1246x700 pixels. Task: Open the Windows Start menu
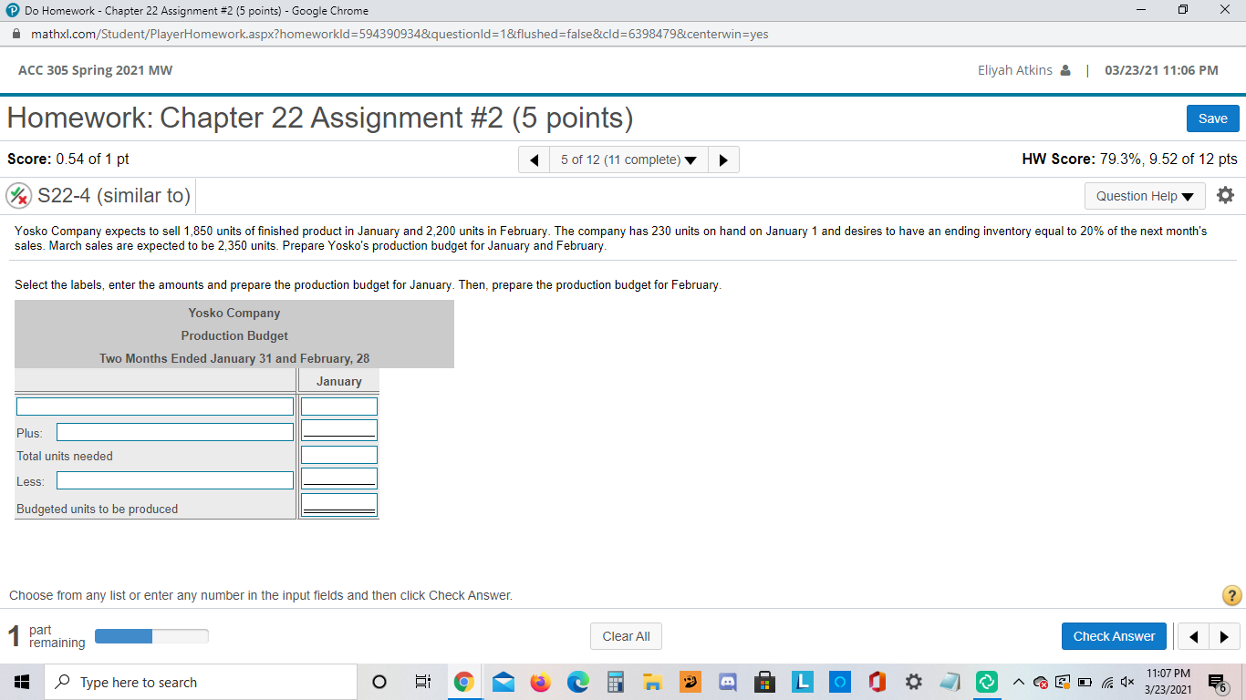click(20, 681)
